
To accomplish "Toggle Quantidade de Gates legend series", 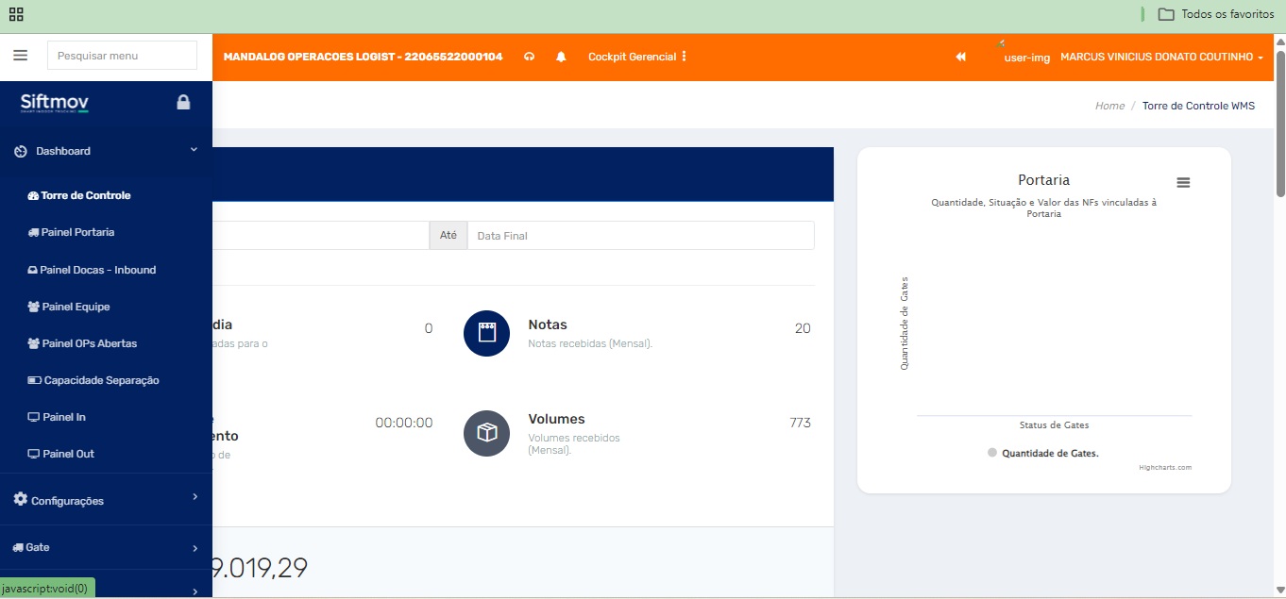I will click(1042, 453).
